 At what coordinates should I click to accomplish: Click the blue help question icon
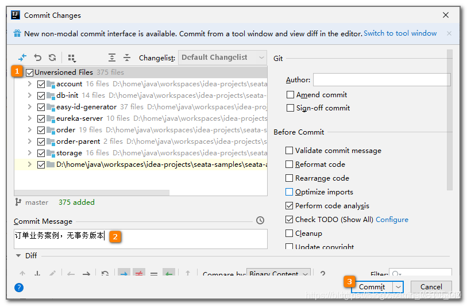19,288
